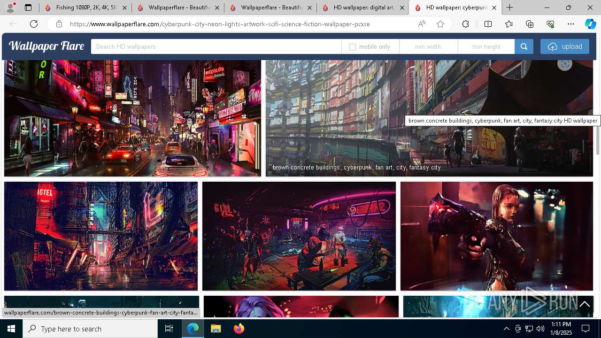Click the Search HD wallpapers field
Image resolution: width=601 pixels, height=338 pixels.
(216, 46)
